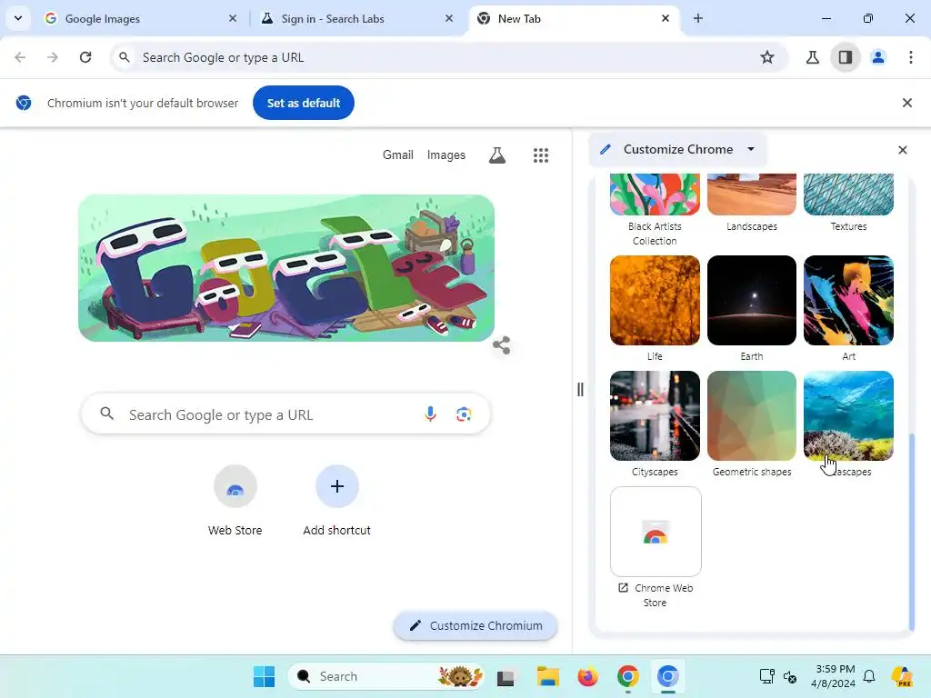Screen dimensions: 931x698
Task: Open Google Chrome from taskbar
Action: [627, 676]
